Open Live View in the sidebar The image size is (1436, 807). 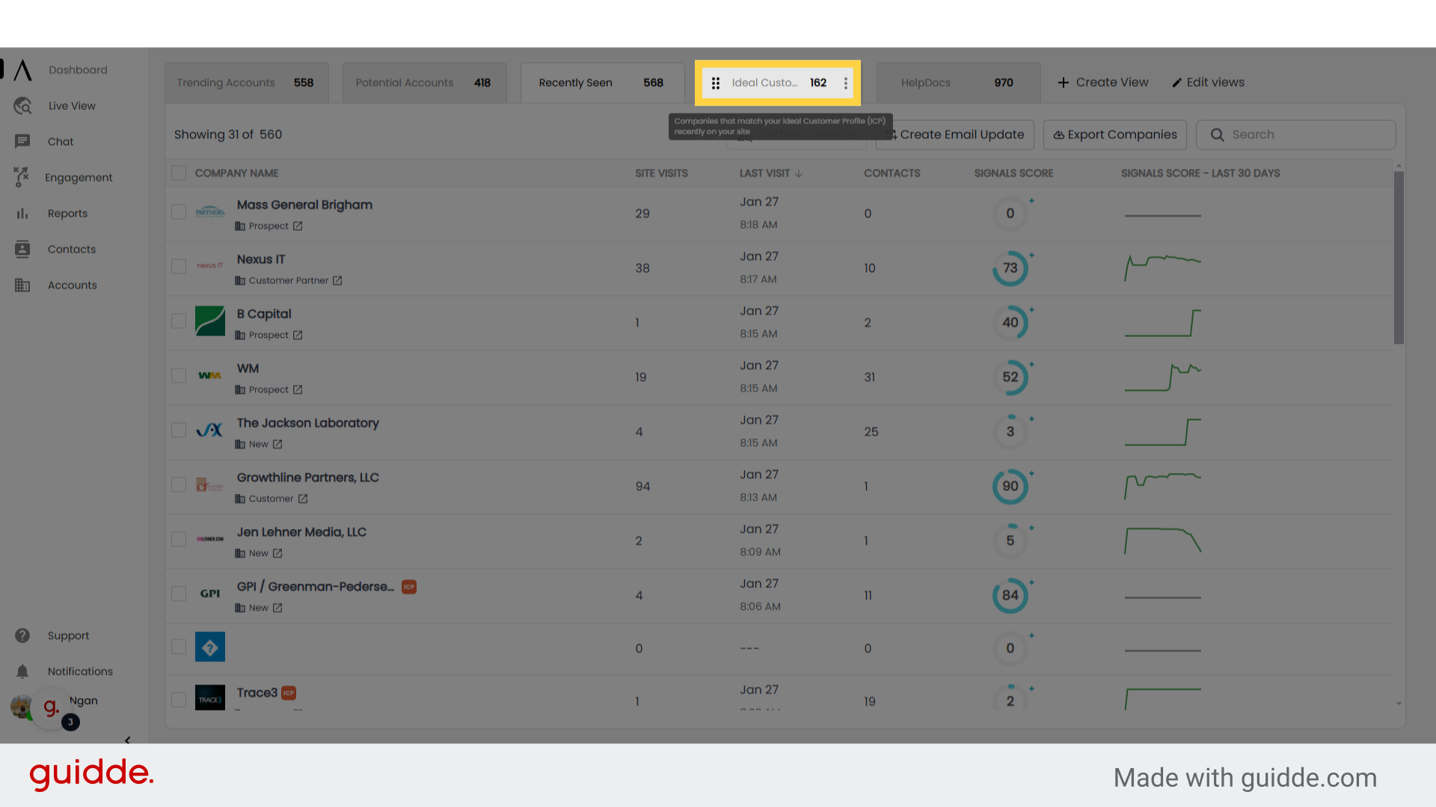(x=72, y=105)
